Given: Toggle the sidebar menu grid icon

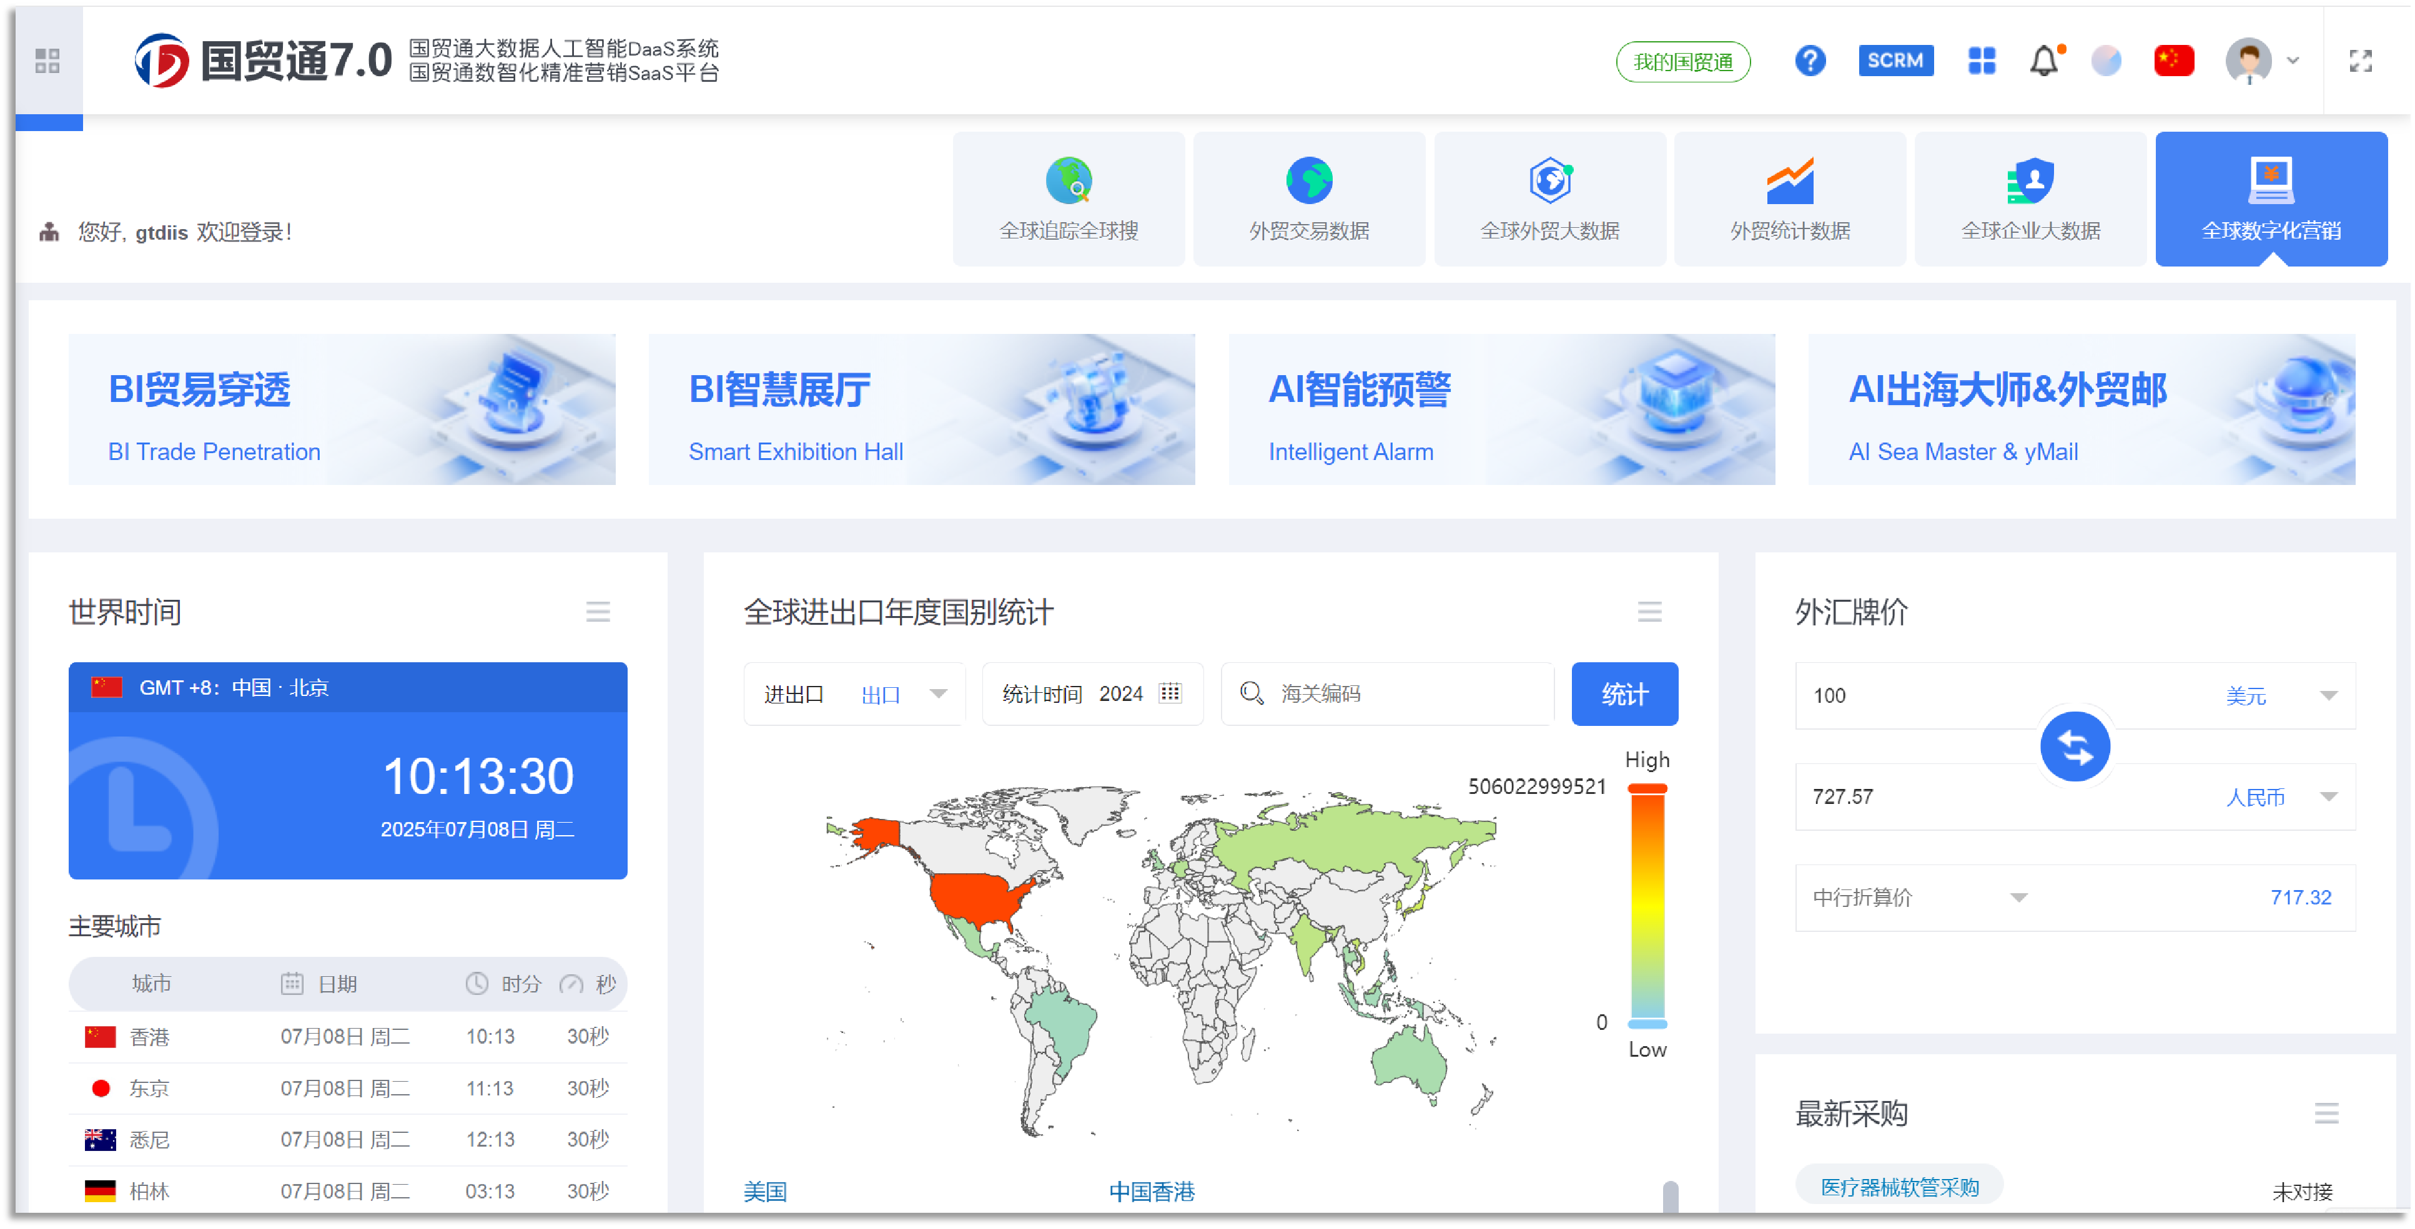Looking at the screenshot, I should click(x=48, y=62).
